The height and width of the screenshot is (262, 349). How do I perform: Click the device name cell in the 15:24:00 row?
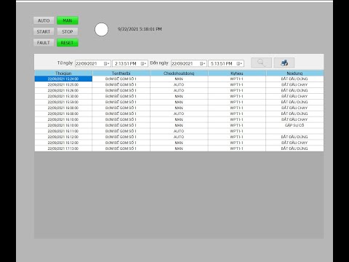[x=121, y=79]
